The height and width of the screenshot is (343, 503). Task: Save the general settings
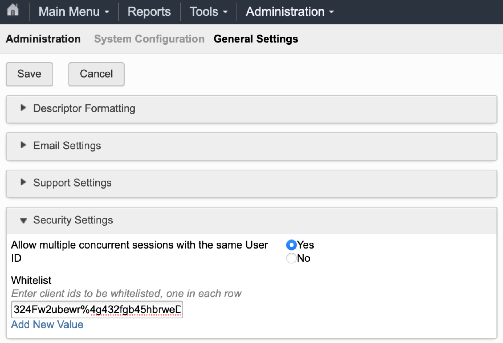pos(29,74)
